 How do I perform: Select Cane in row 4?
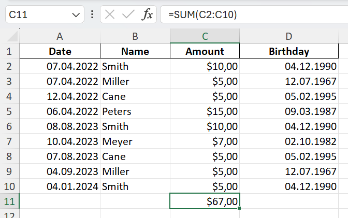[135, 96]
